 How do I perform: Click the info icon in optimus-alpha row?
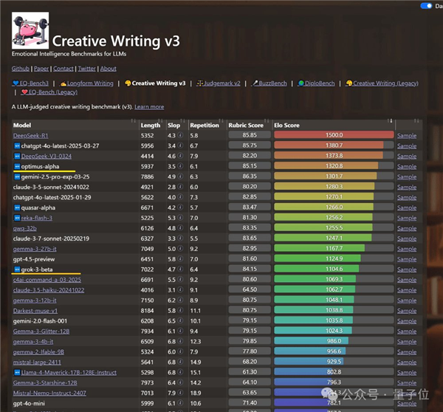(179, 167)
